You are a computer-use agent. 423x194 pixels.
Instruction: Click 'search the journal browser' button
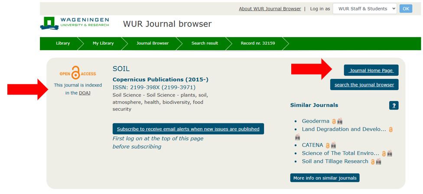click(364, 85)
